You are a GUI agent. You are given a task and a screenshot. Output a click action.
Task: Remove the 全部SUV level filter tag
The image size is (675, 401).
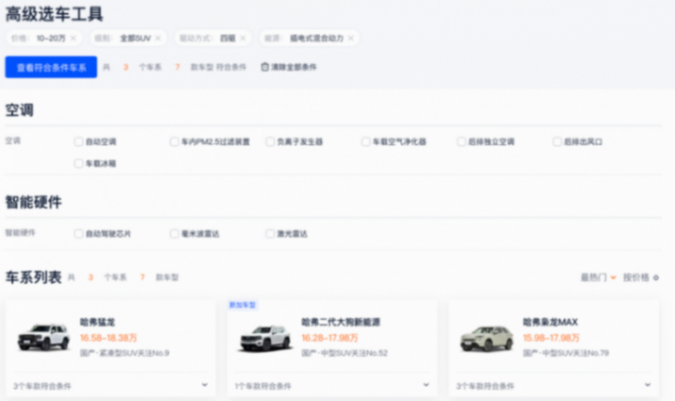(158, 38)
